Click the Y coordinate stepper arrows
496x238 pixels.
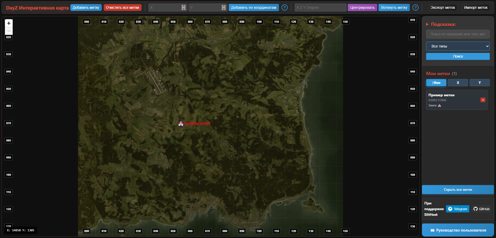point(224,7)
